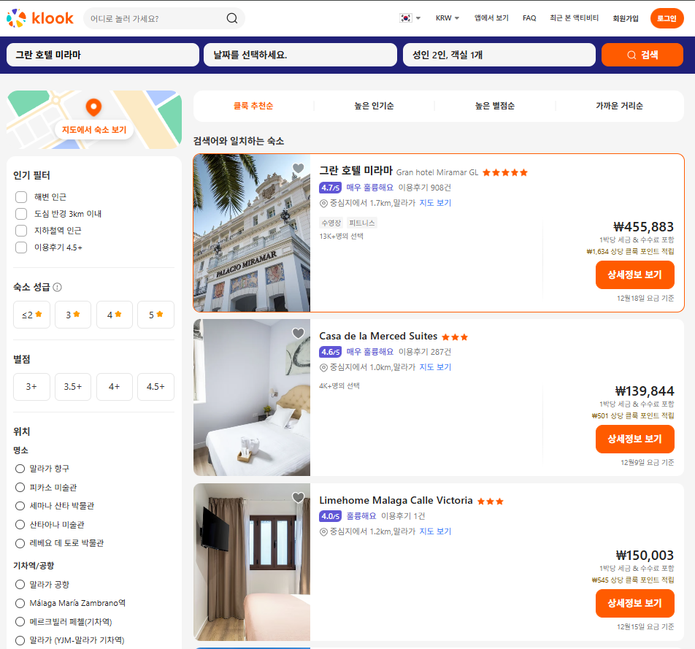Click the Klook logo
Image resolution: width=695 pixels, height=649 pixels.
point(40,18)
